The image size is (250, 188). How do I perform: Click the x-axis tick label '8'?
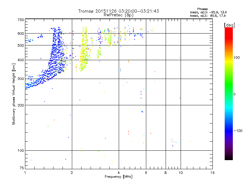166,173
